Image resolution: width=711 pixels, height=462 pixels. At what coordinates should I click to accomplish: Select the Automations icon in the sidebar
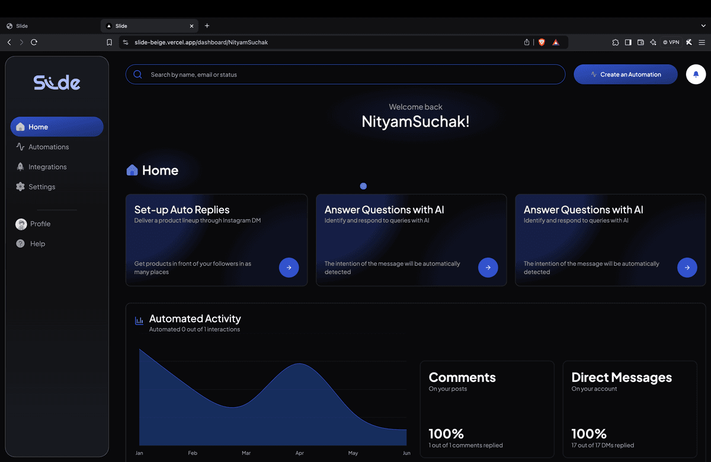point(20,146)
